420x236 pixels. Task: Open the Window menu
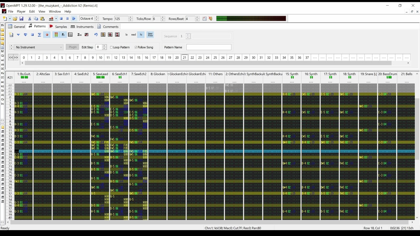55,11
